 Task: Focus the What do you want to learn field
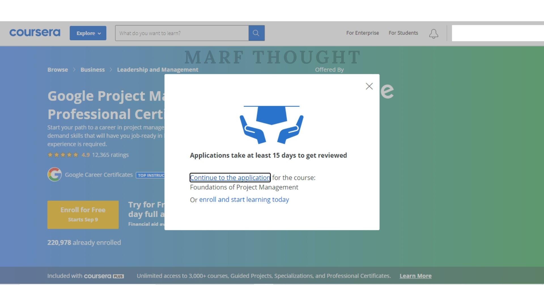click(182, 33)
